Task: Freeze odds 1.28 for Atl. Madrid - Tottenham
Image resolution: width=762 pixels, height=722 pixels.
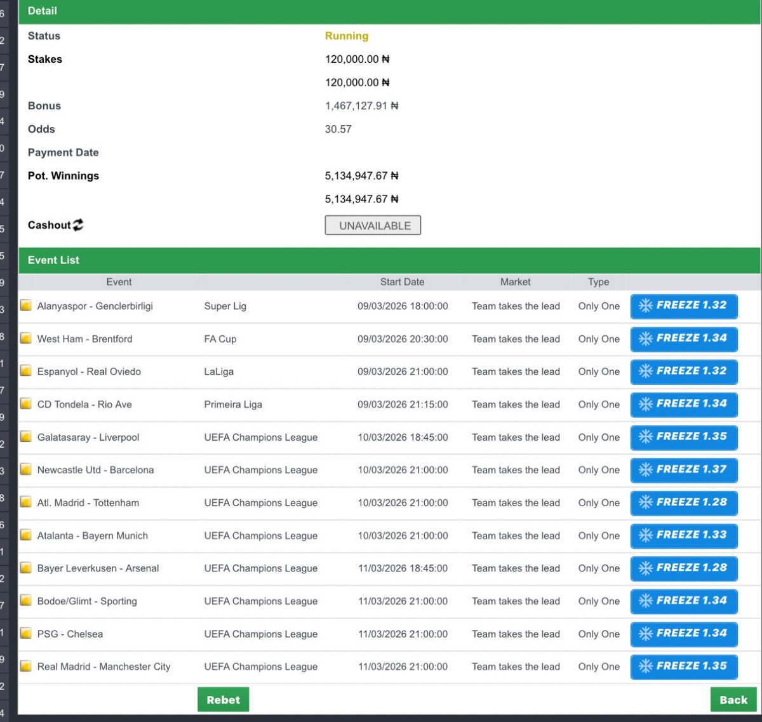Action: click(684, 503)
